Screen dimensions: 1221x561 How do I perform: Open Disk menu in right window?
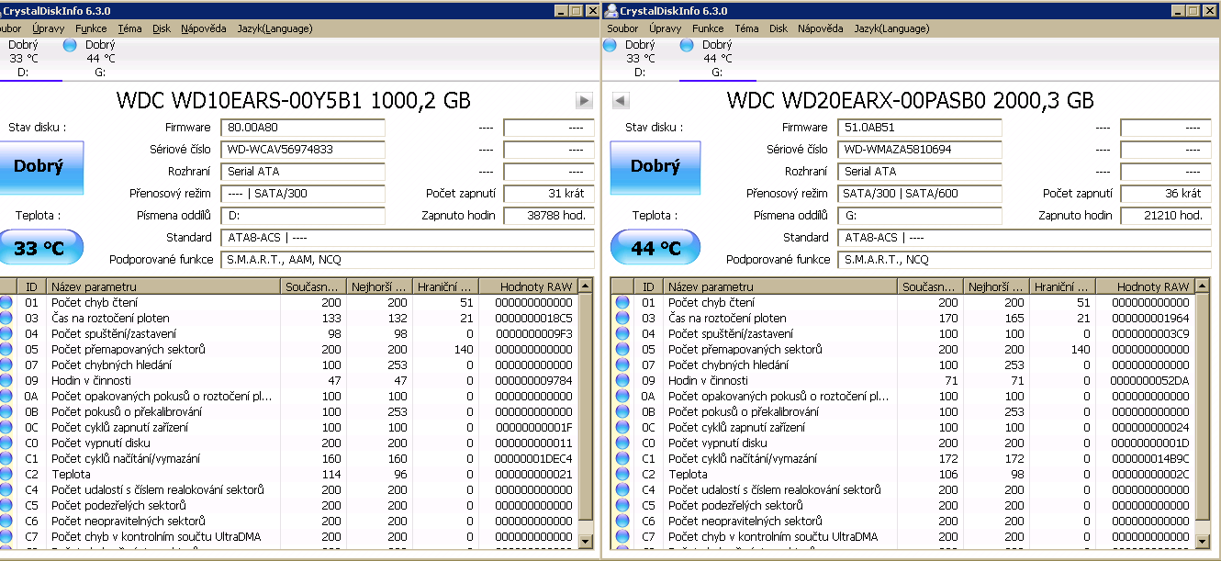tap(779, 28)
